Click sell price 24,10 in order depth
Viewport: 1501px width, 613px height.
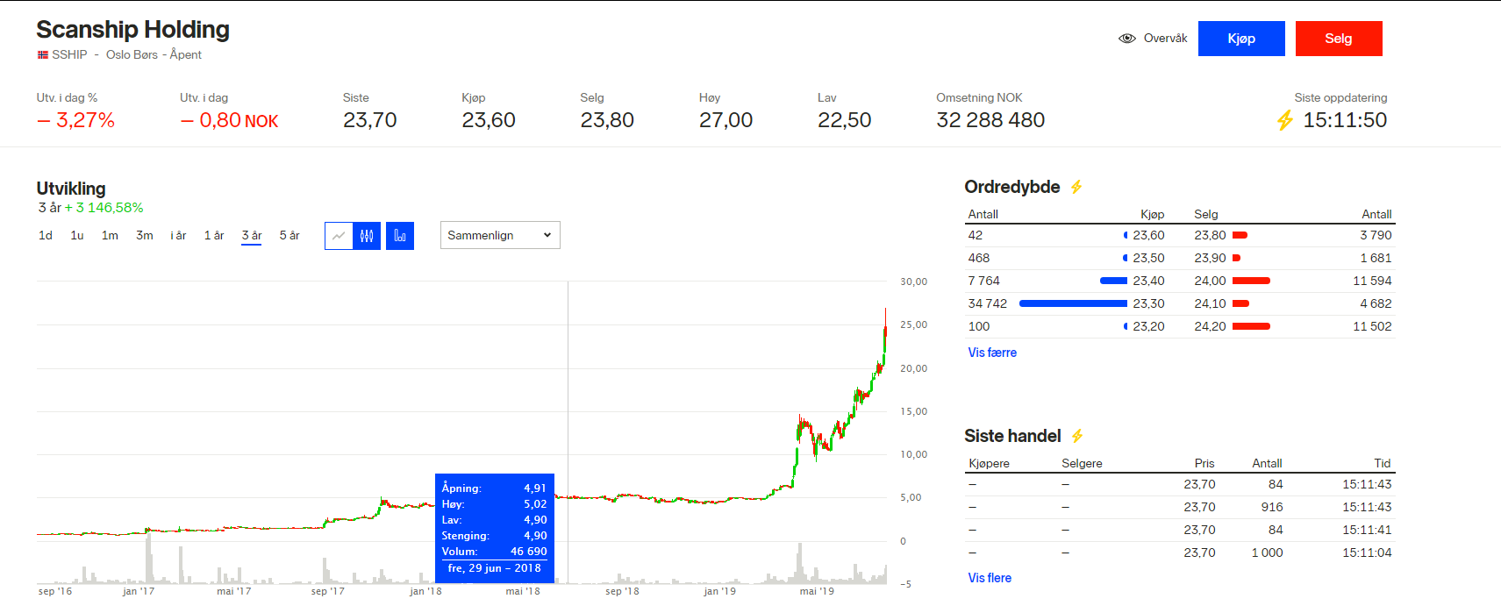1210,303
